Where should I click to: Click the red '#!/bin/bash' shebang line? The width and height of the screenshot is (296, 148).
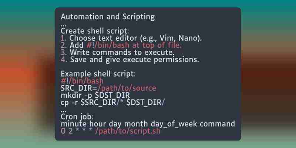(82, 81)
